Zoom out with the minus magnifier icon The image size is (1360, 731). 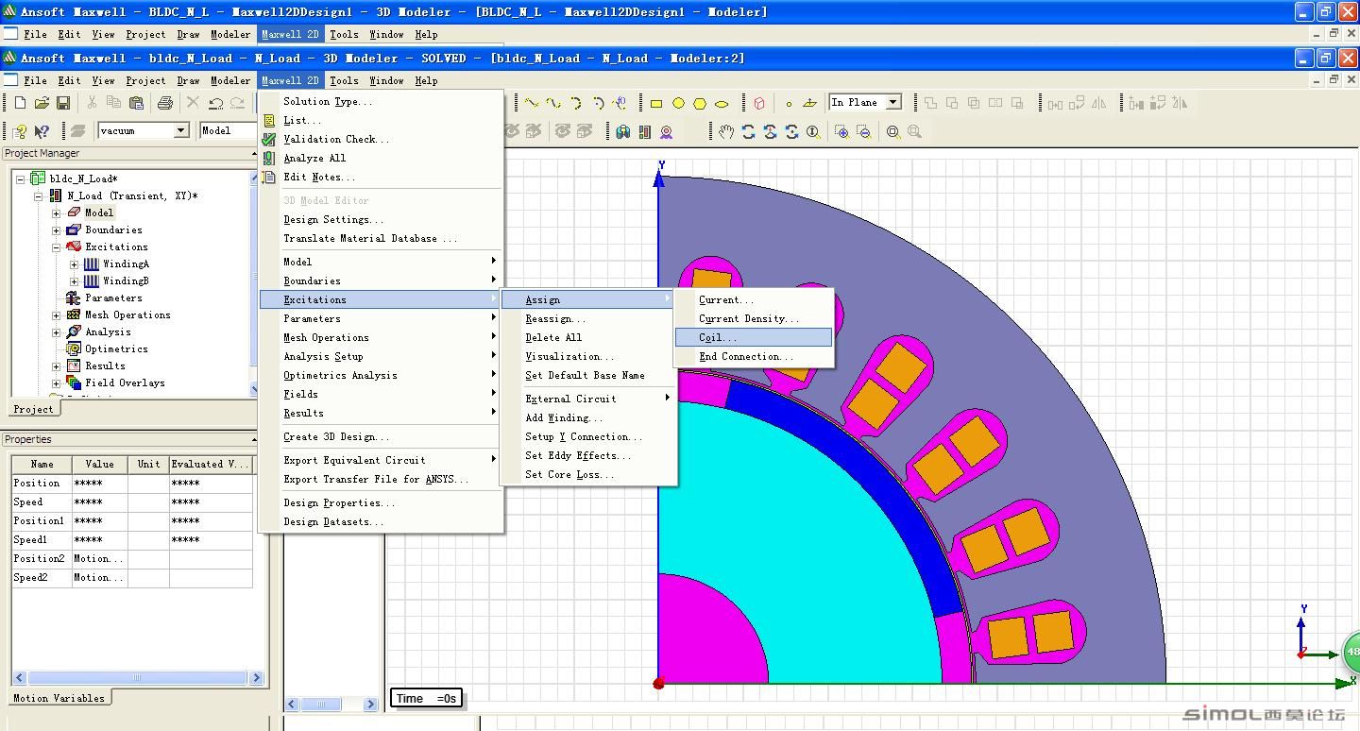pos(863,131)
